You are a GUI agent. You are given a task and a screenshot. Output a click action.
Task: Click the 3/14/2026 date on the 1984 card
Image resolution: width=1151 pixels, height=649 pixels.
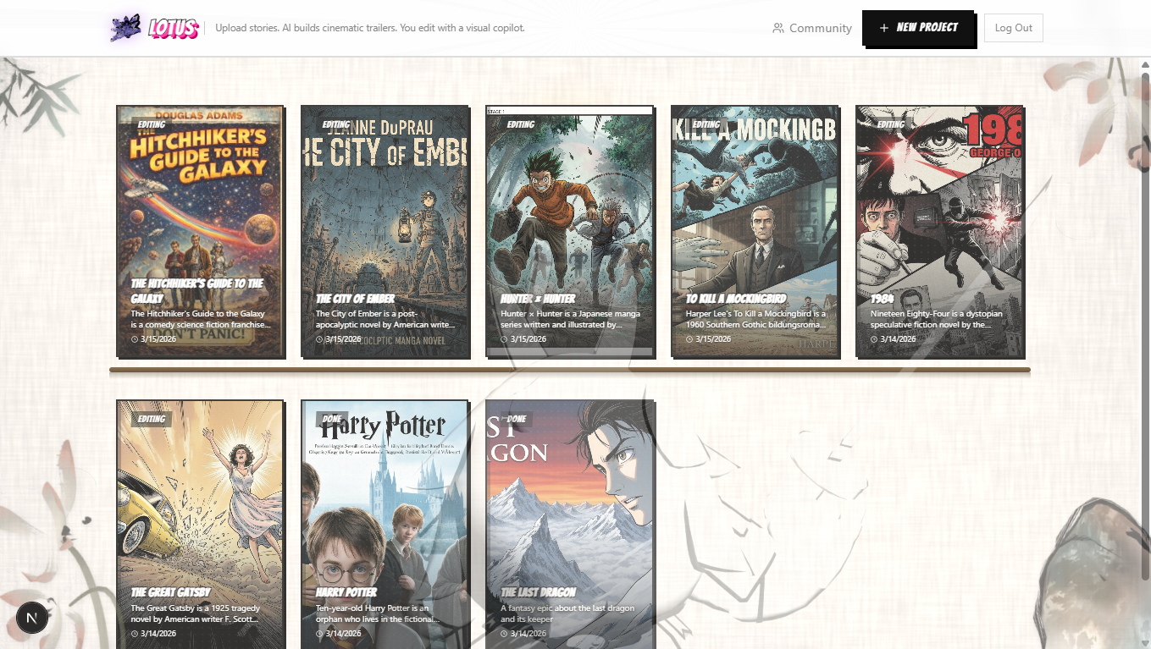click(898, 339)
